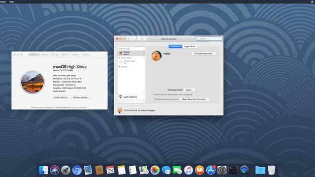Screen dimensions: 315x177
Task: Open Launchpad rocket icon in Dock
Action: 65,170
